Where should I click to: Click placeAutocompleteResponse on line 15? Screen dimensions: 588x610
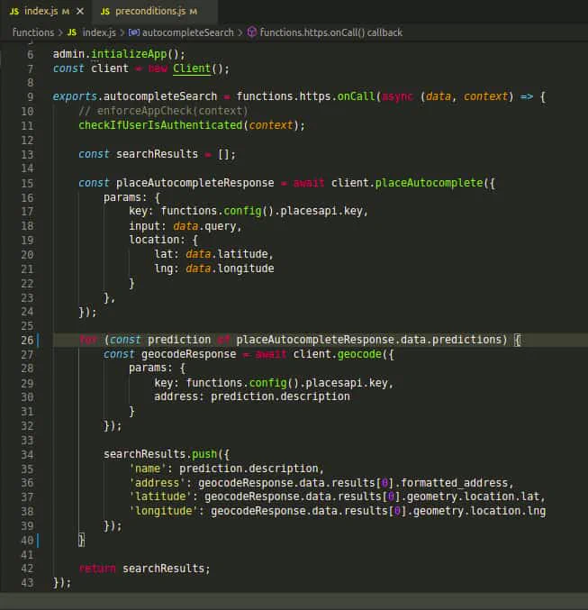tap(194, 183)
